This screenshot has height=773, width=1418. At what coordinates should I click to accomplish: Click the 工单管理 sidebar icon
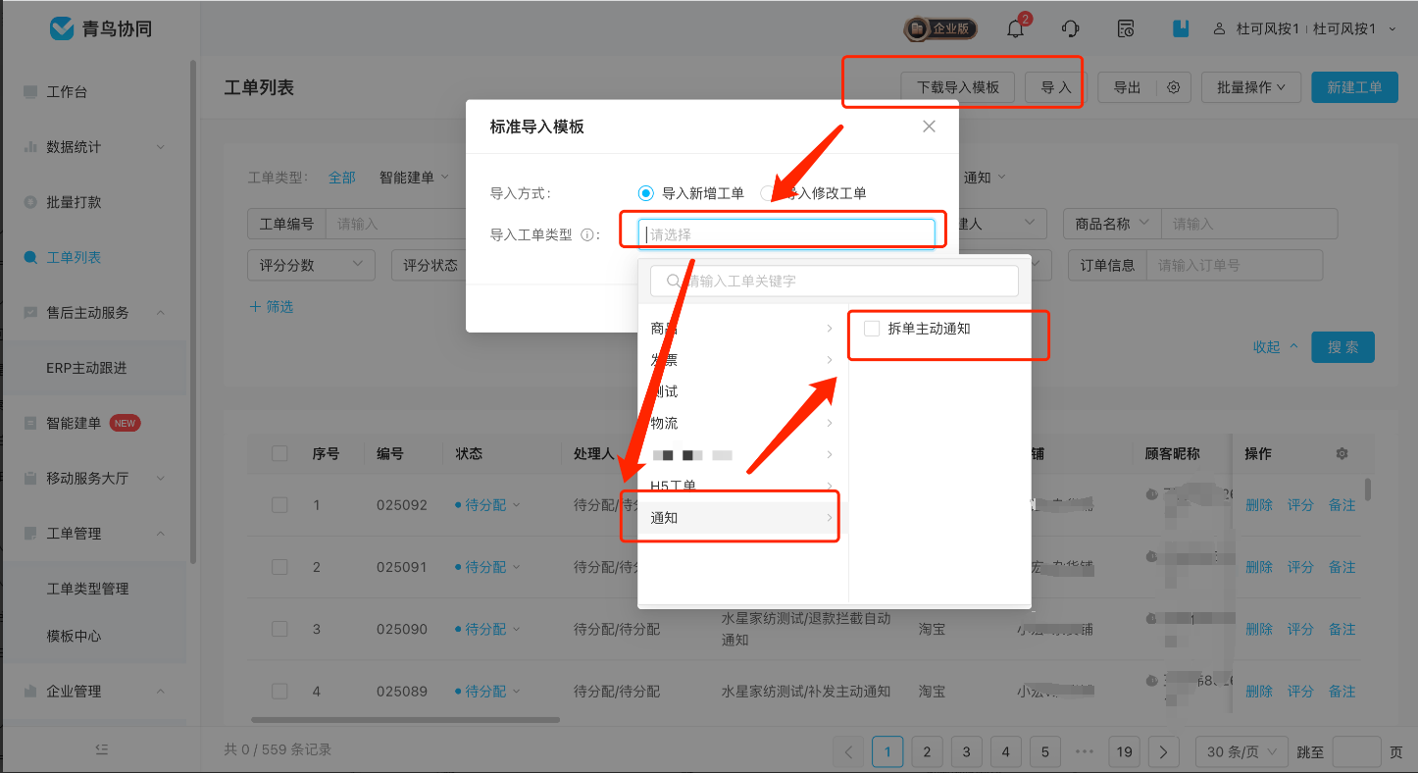(30, 534)
